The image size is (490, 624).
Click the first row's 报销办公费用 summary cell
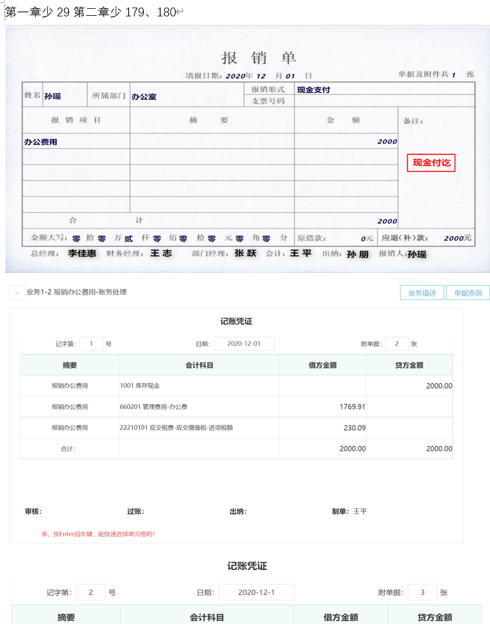(70, 386)
